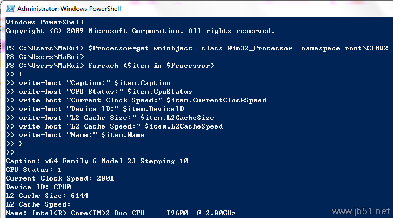Click the "Windows PowerShell" header line in console
This screenshot has width=393, height=218.
[42, 22]
